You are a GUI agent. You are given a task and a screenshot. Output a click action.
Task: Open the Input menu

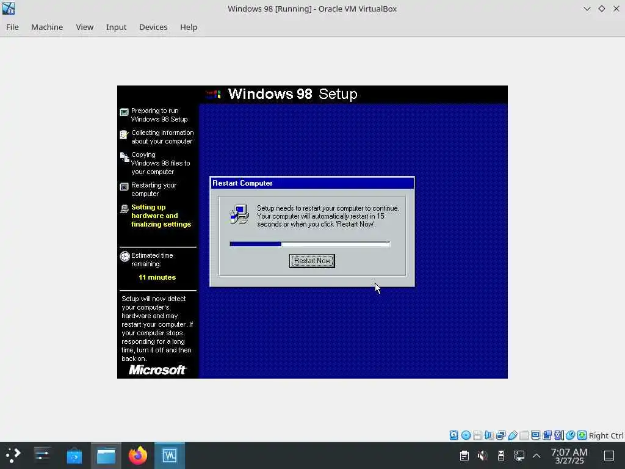point(116,27)
